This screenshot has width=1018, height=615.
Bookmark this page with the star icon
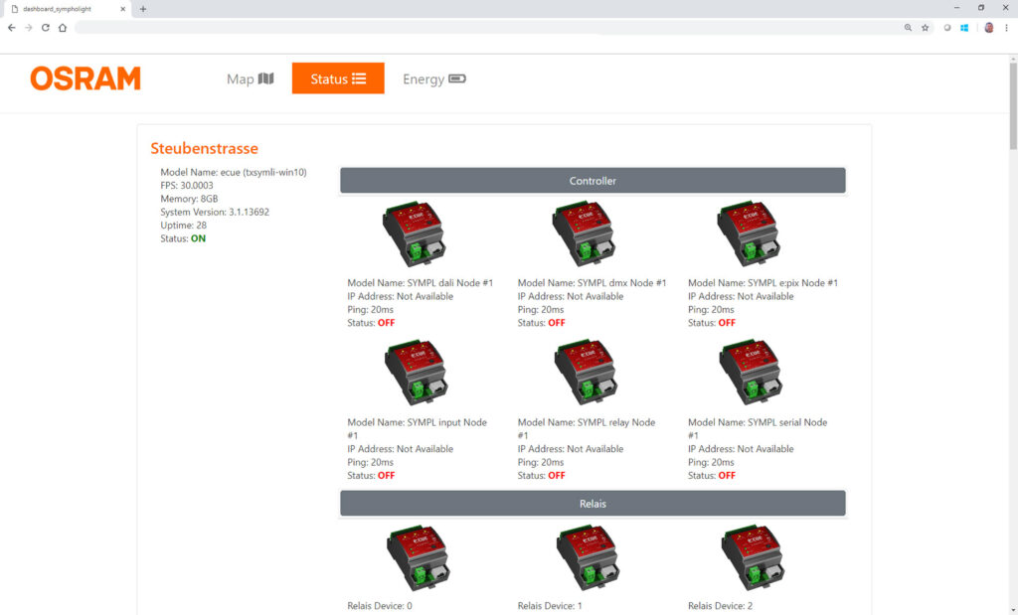coord(926,27)
